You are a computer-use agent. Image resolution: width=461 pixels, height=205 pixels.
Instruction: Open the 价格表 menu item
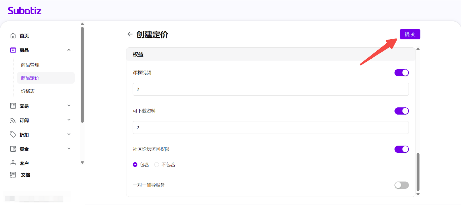[x=28, y=91]
